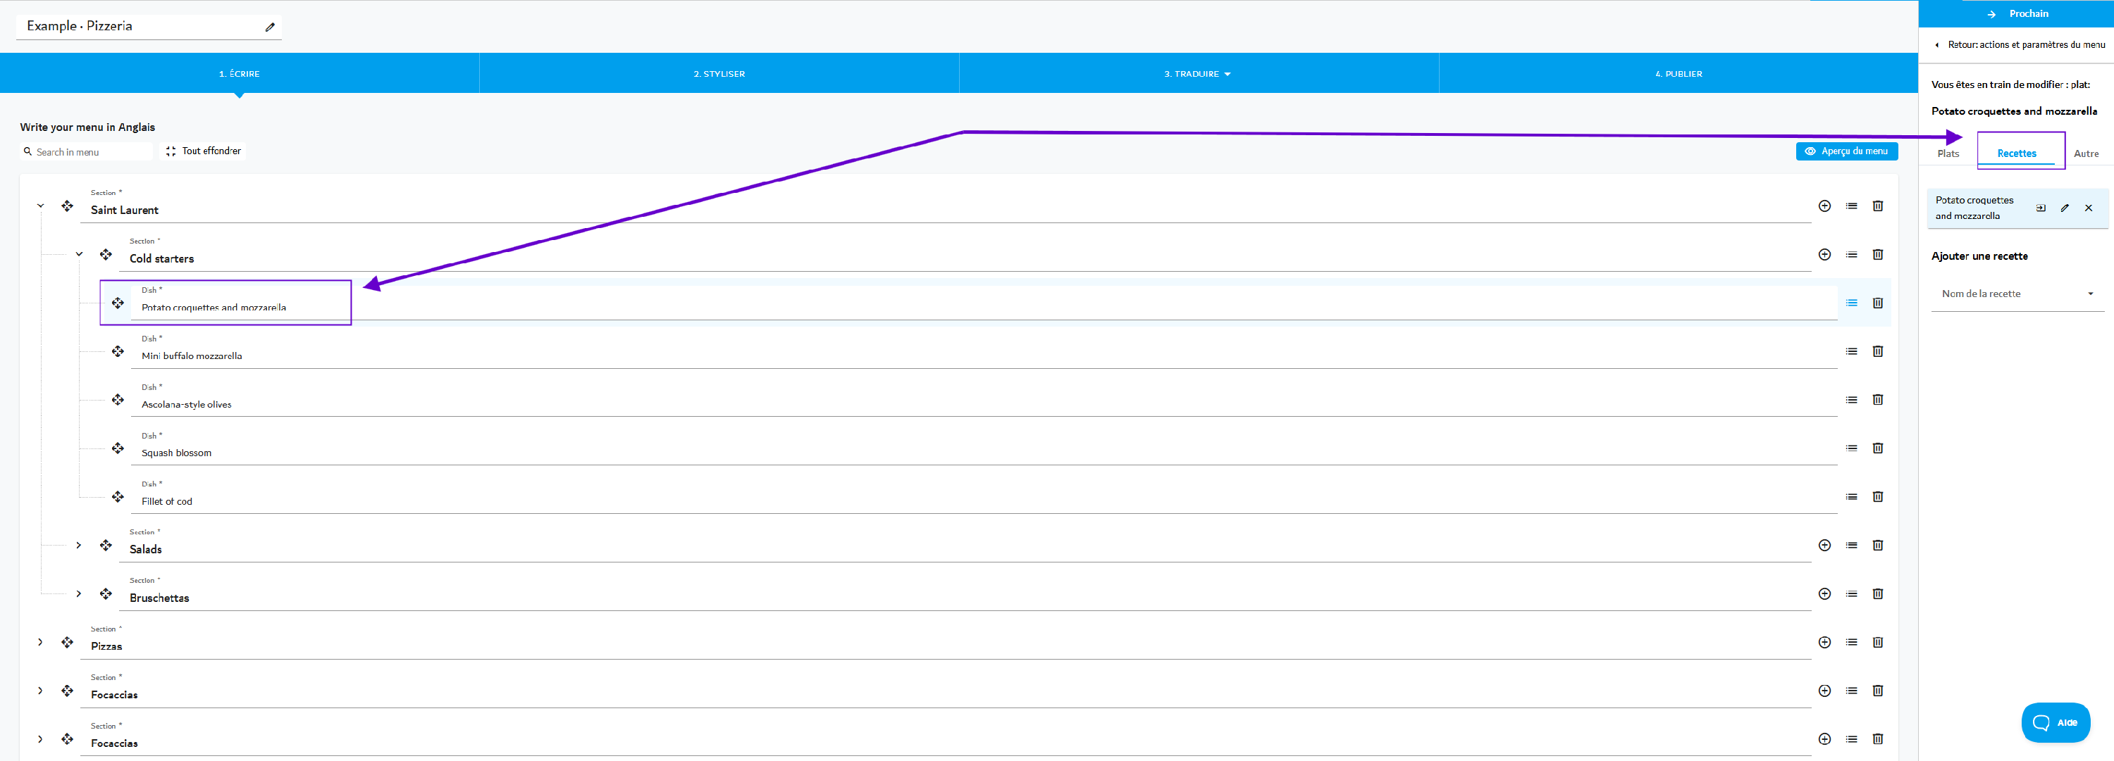Click the pencil icon beside Example - Pizzeria

click(269, 27)
